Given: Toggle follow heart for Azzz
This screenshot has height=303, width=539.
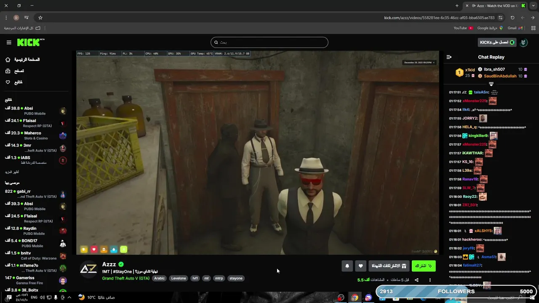Looking at the screenshot, I should point(360,266).
